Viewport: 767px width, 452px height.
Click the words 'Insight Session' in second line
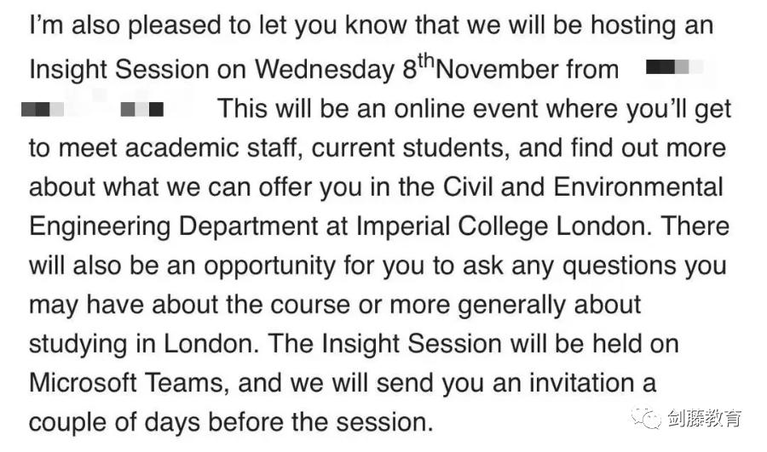(x=119, y=70)
